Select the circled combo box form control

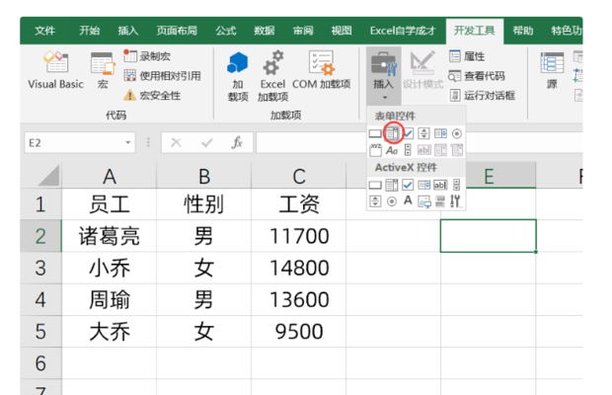(392, 133)
